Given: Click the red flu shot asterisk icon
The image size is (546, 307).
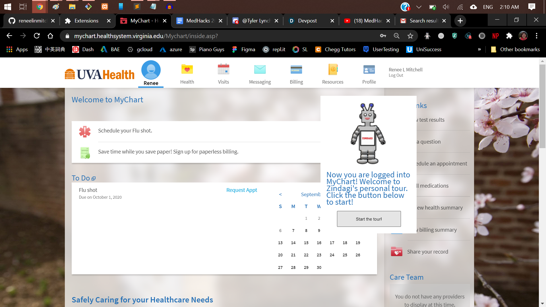Looking at the screenshot, I should coord(85,131).
